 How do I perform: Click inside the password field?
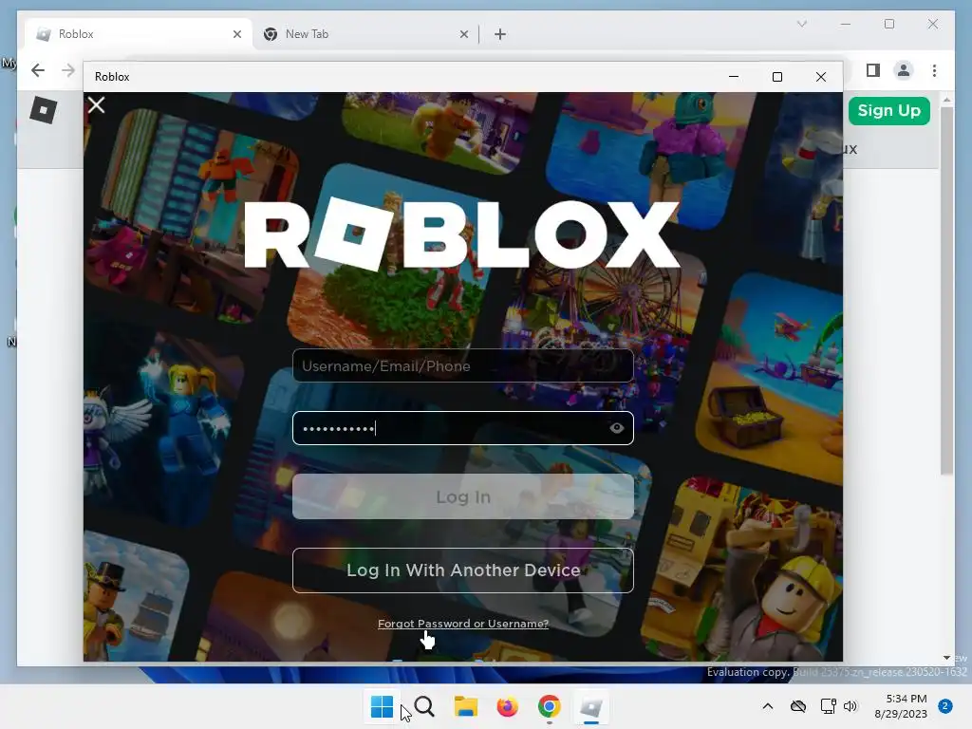462,428
